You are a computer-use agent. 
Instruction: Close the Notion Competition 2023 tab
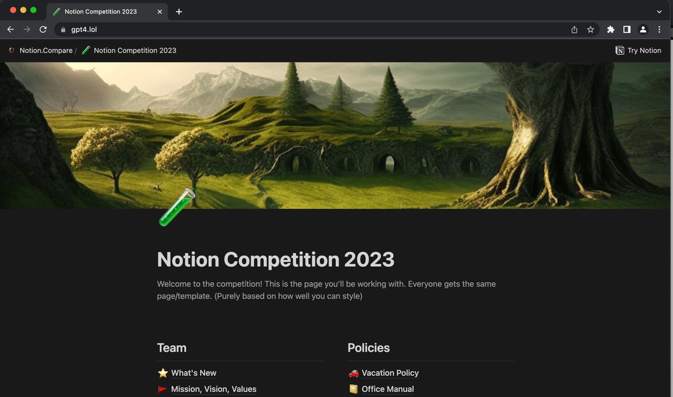pos(159,11)
